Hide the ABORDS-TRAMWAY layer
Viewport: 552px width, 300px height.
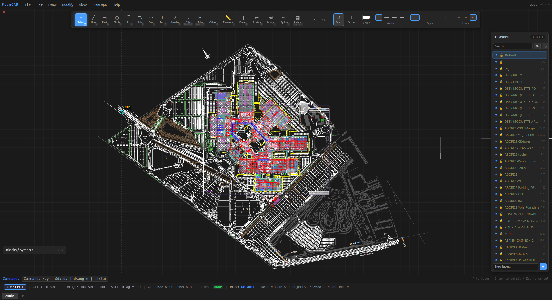coord(496,148)
